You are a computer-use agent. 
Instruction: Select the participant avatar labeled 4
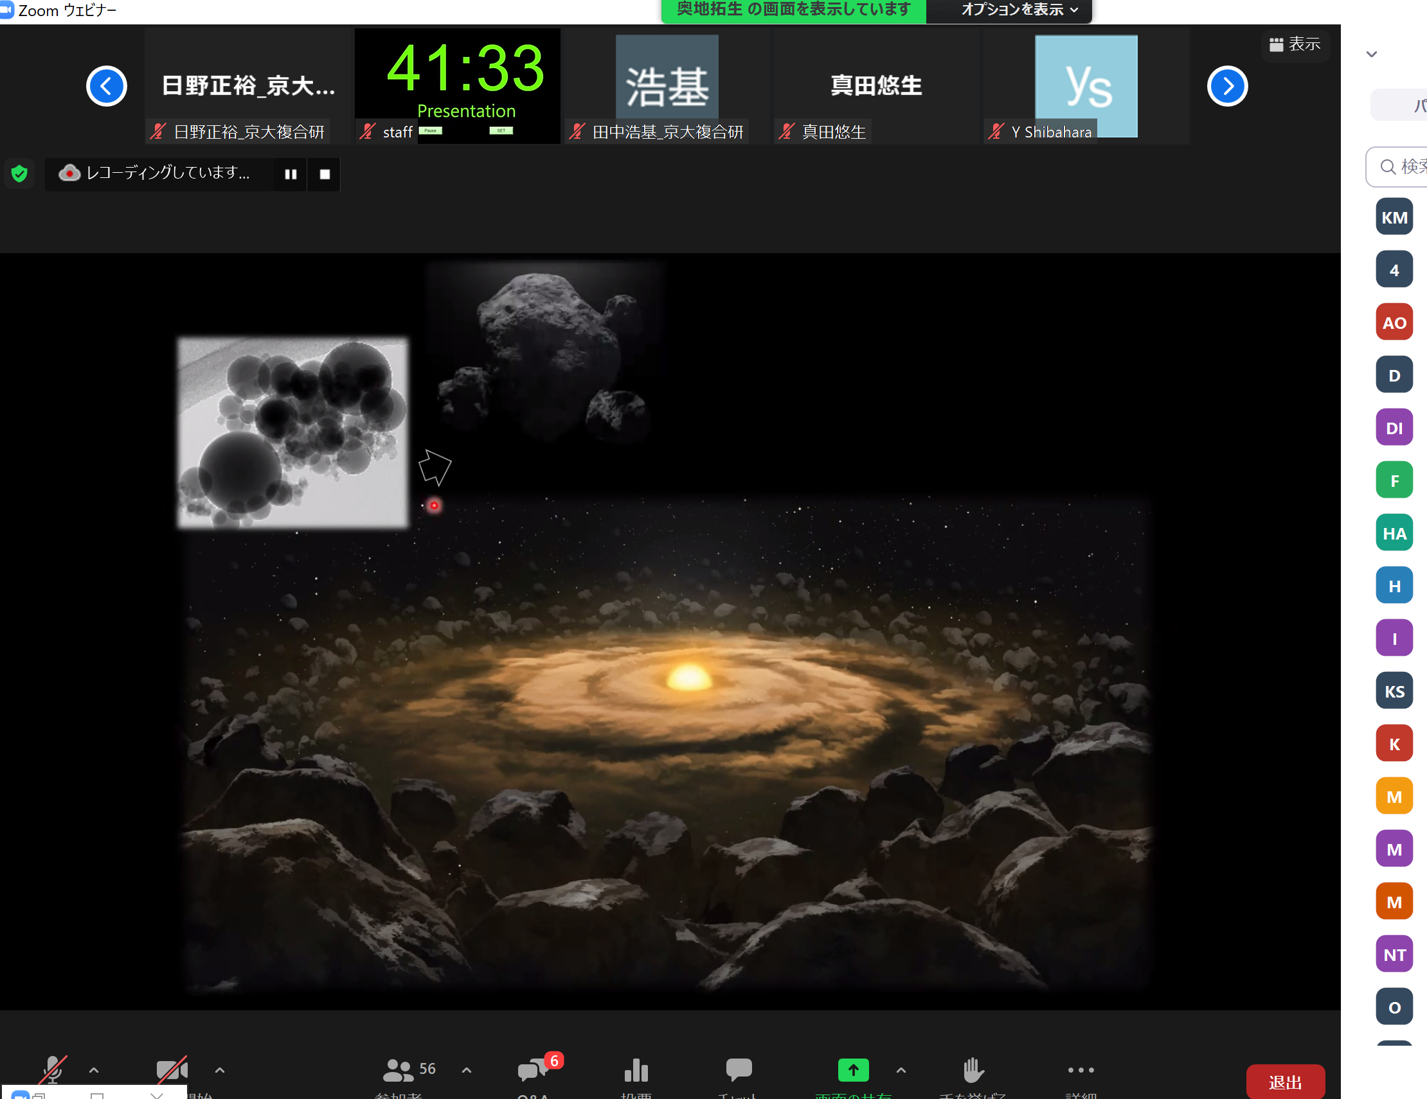pyautogui.click(x=1394, y=270)
